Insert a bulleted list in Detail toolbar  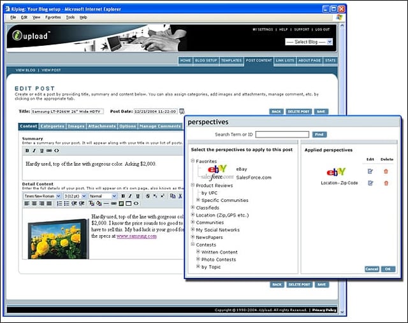[66, 203]
